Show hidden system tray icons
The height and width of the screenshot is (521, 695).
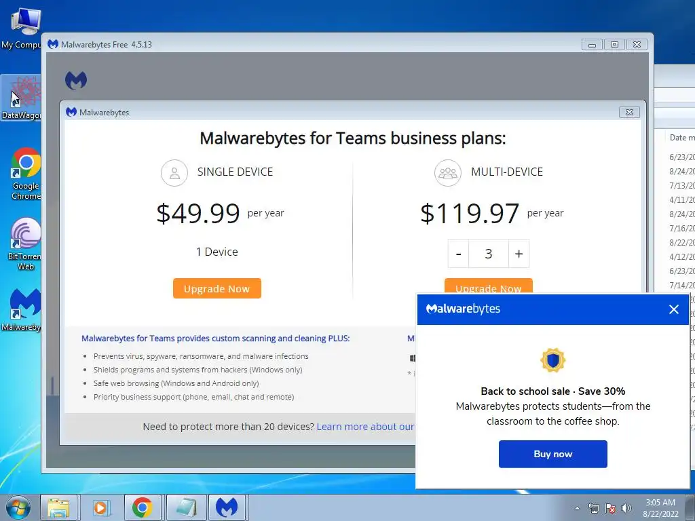(x=577, y=508)
